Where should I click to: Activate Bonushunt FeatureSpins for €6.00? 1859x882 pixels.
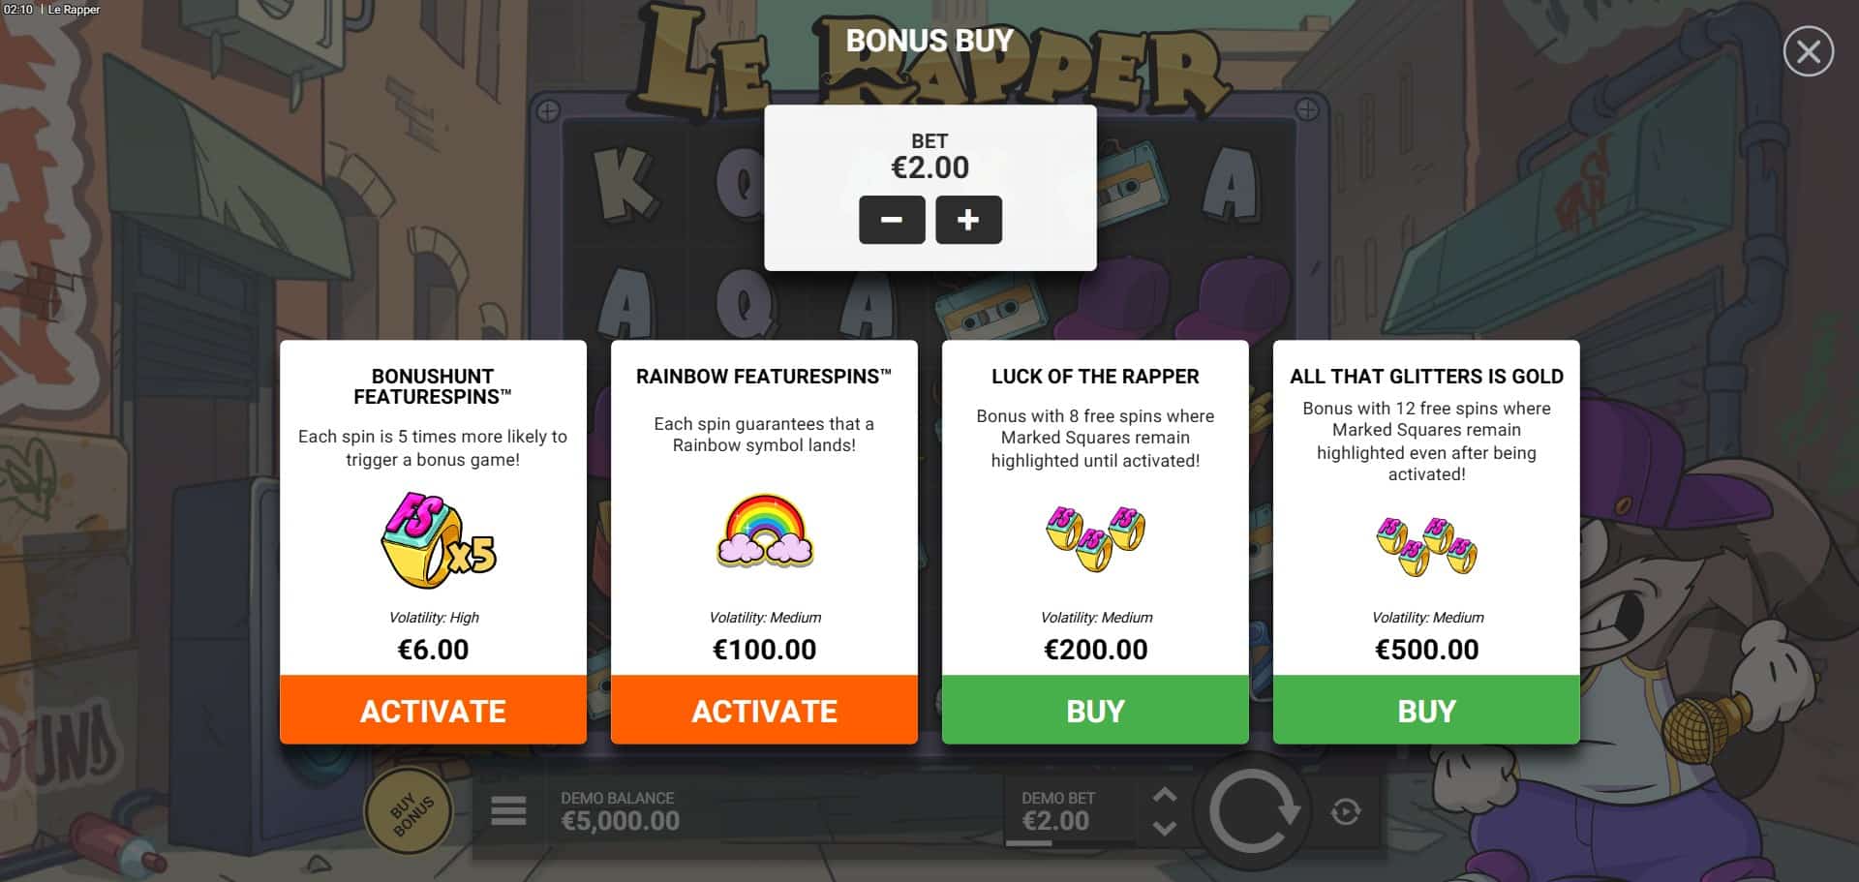[433, 710]
